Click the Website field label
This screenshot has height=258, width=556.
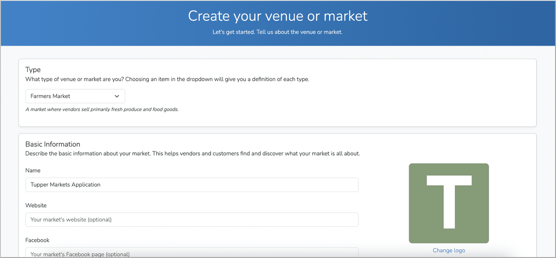[x=36, y=205]
